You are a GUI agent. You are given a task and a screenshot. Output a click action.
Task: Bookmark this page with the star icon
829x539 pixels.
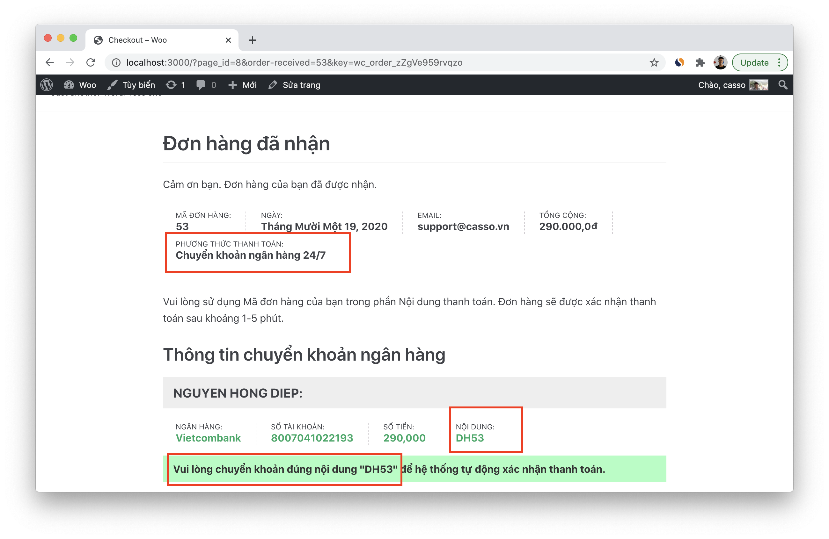[654, 63]
